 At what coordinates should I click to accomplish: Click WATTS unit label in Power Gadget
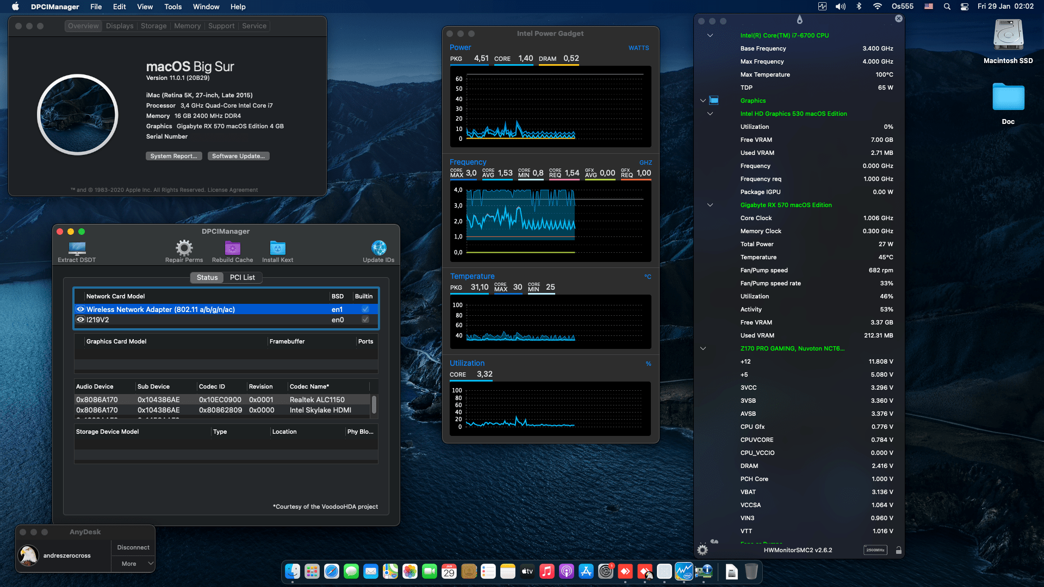639,48
